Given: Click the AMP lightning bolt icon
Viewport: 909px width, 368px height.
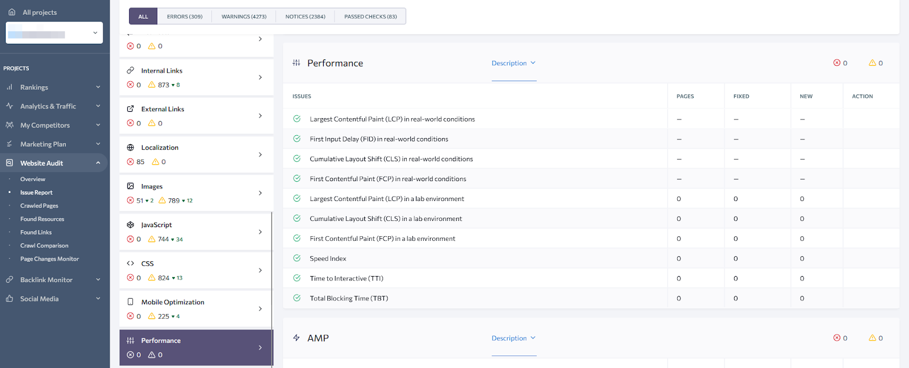Looking at the screenshot, I should [x=297, y=338].
